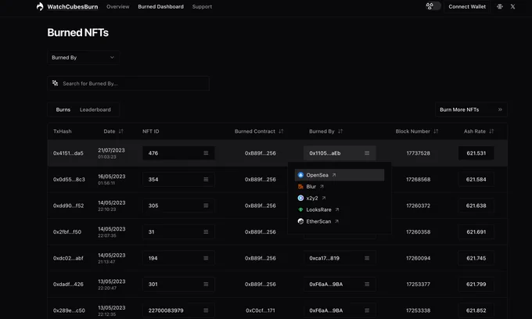The image size is (532, 319).
Task: Open the menu icon for NFT ID 476
Action: pos(206,153)
